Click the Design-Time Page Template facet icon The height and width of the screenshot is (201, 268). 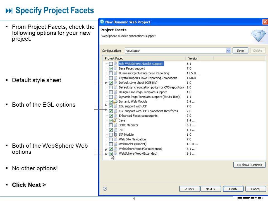116,92
